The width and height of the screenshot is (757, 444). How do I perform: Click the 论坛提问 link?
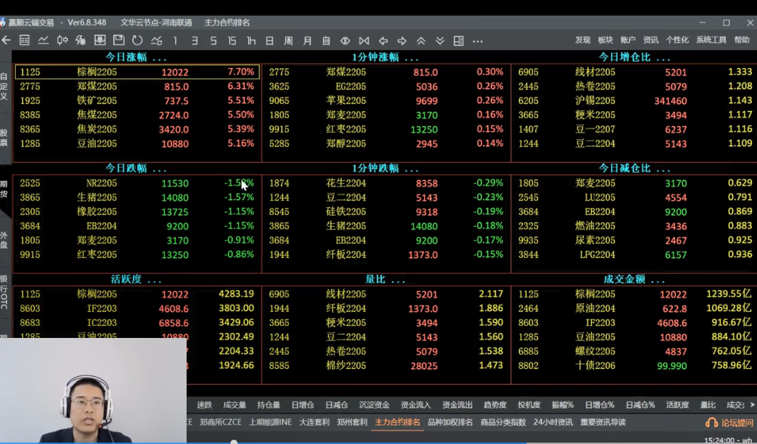coord(728,422)
